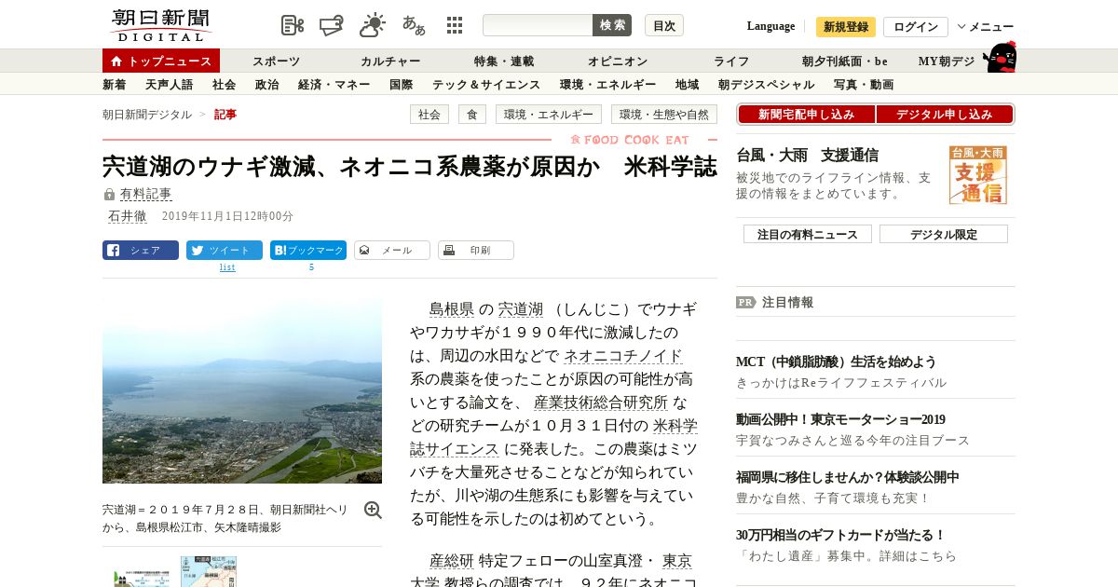Click the magnifier zoom icon under photo
Viewport: 1118px width, 587px height.
[x=373, y=510]
